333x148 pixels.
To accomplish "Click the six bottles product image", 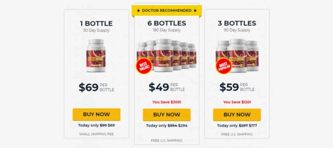I will coord(167,56).
